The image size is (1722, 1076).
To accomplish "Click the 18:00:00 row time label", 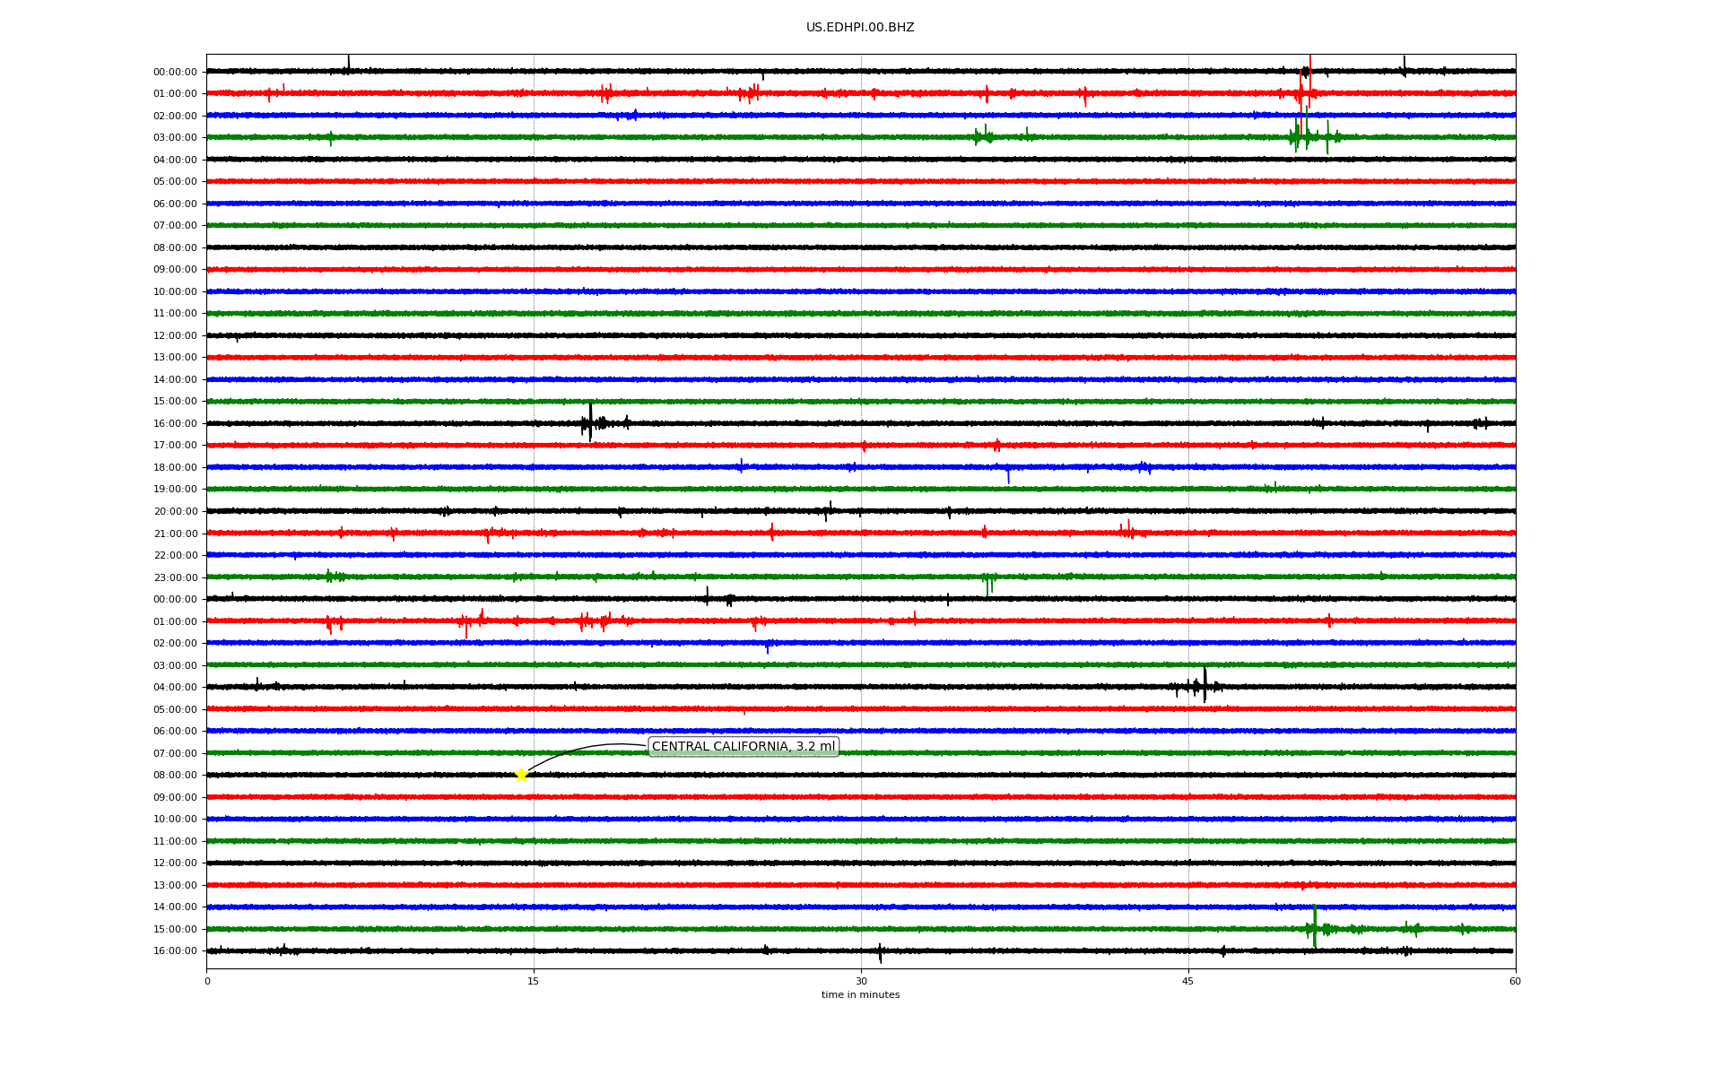I will click(x=175, y=467).
